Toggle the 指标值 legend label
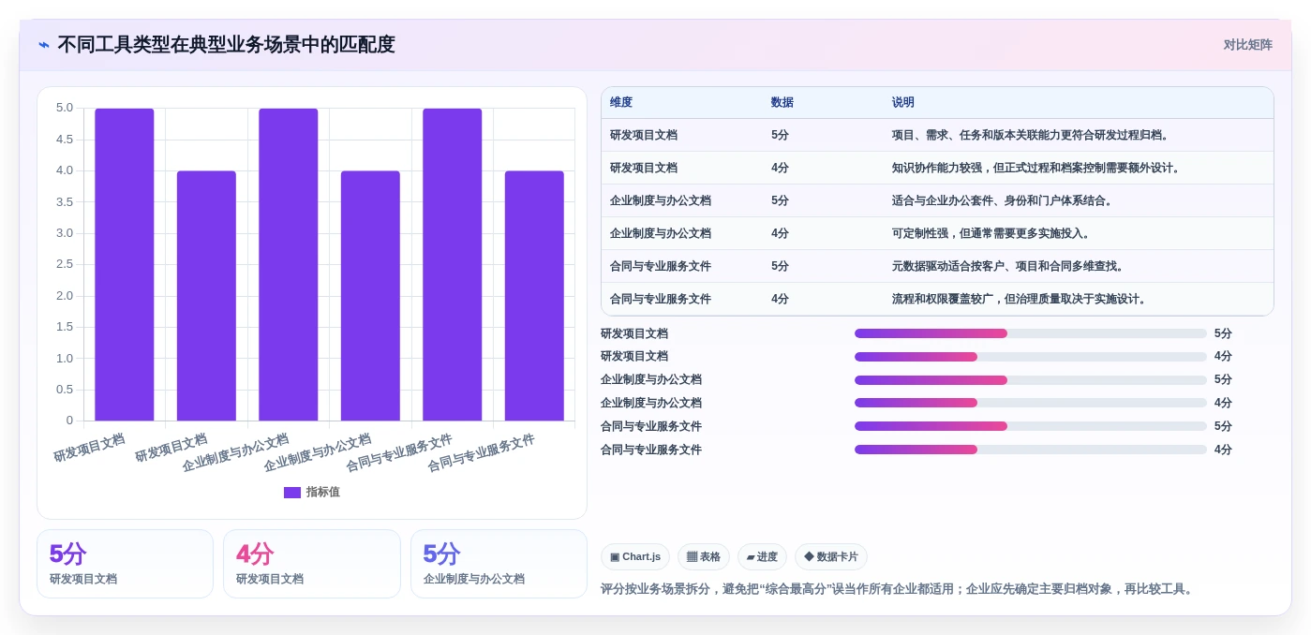 tap(323, 493)
